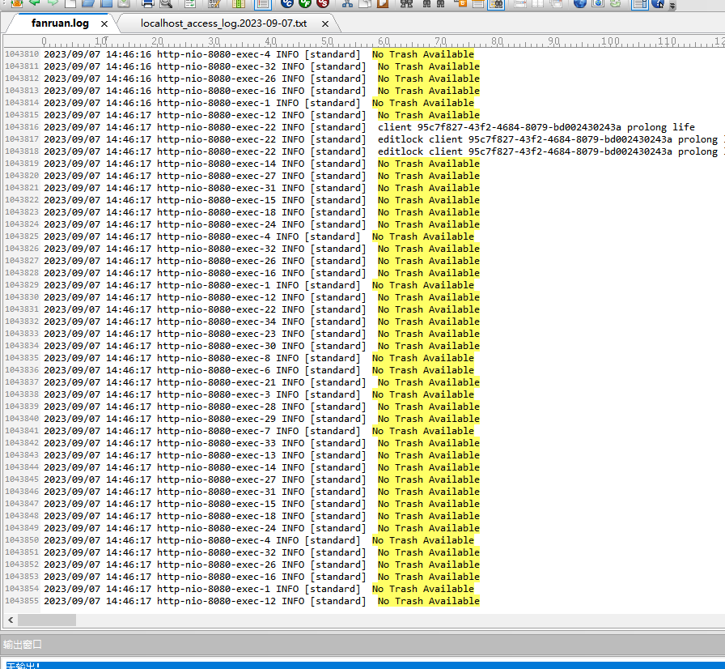Click 'http-nio-8080-exec-13' on line 1043843
The height and width of the screenshot is (669, 725).
point(216,455)
